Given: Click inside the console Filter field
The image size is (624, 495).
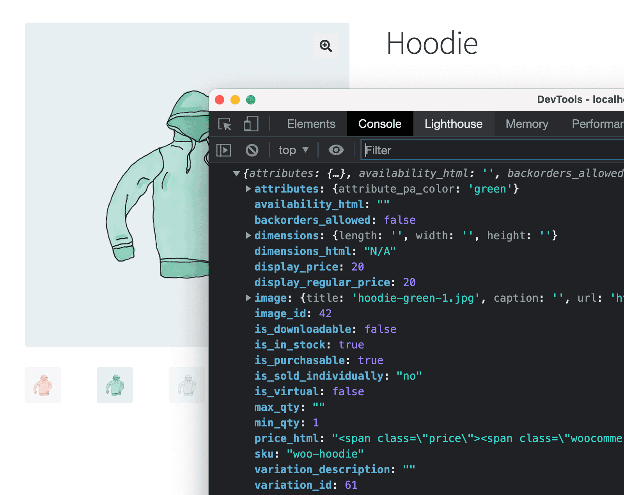Looking at the screenshot, I should coord(429,150).
